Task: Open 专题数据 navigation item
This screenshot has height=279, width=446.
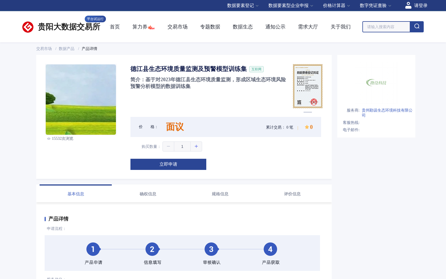Action: 210,27
